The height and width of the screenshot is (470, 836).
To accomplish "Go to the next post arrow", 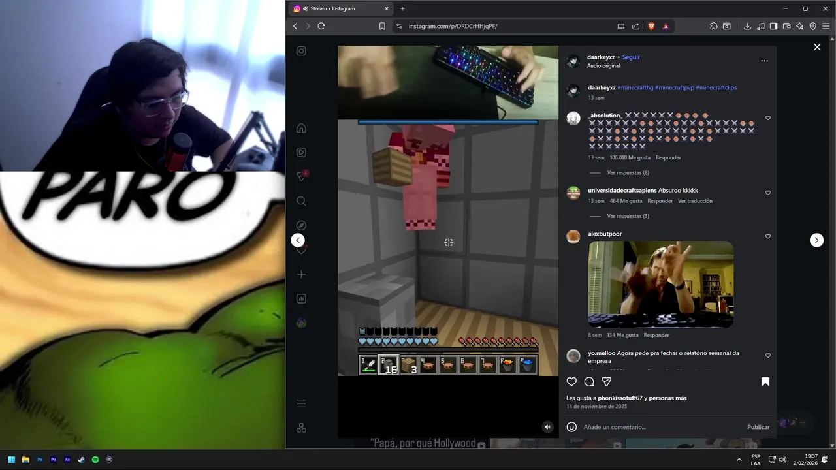I will click(816, 240).
